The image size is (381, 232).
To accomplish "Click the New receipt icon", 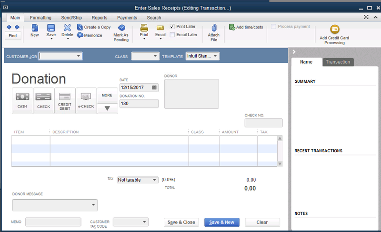I will 35,28.
